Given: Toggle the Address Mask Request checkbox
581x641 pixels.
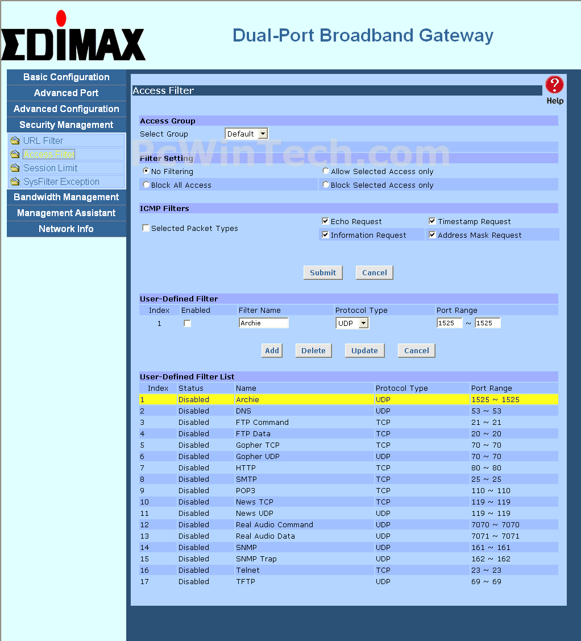Looking at the screenshot, I should click(432, 235).
